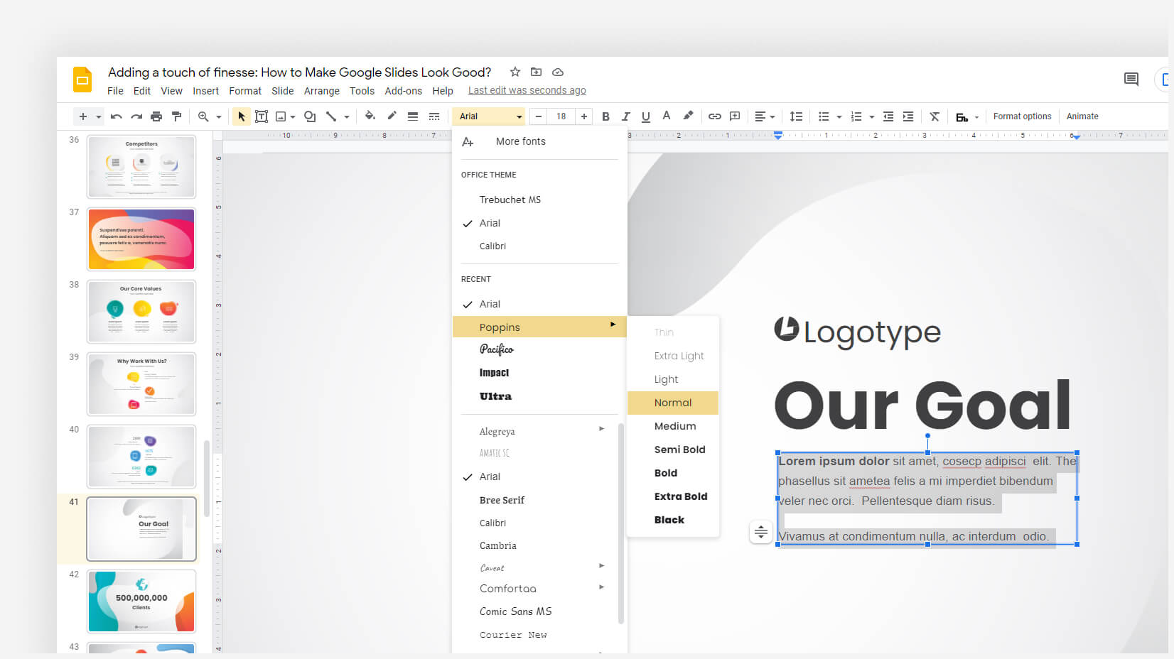
Task: Open the shape tool
Action: pos(310,116)
